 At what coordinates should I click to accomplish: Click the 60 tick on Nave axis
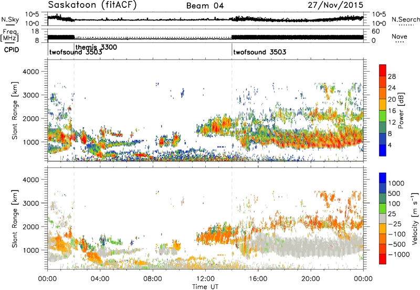coord(375,31)
